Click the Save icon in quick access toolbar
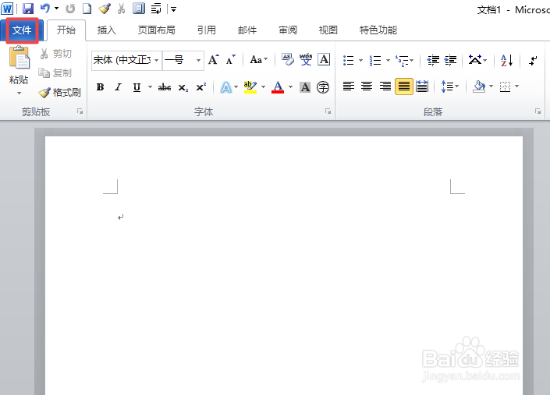This screenshot has width=550, height=395. [x=28, y=9]
